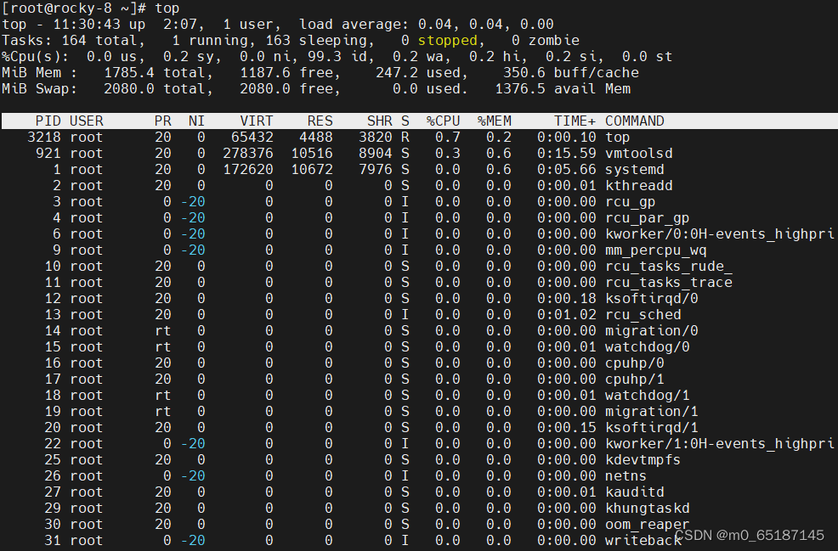Click the RES column header
Screen dimensions: 838x551
pyautogui.click(x=320, y=121)
